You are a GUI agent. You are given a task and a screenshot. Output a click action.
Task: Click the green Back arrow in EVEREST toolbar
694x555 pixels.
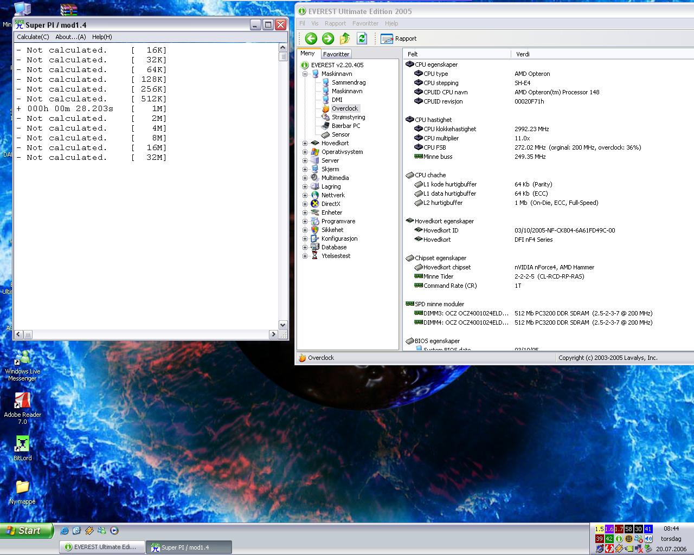(311, 38)
